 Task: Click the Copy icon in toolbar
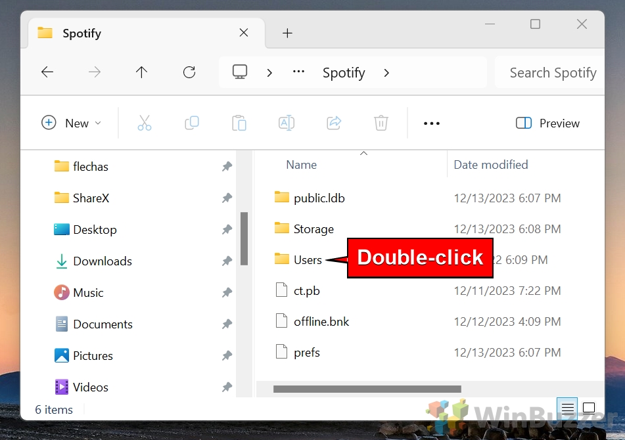click(192, 123)
